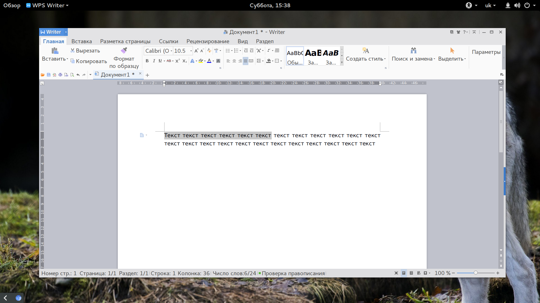Open the Разметка страницы tab
The width and height of the screenshot is (540, 303).
pyautogui.click(x=125, y=41)
